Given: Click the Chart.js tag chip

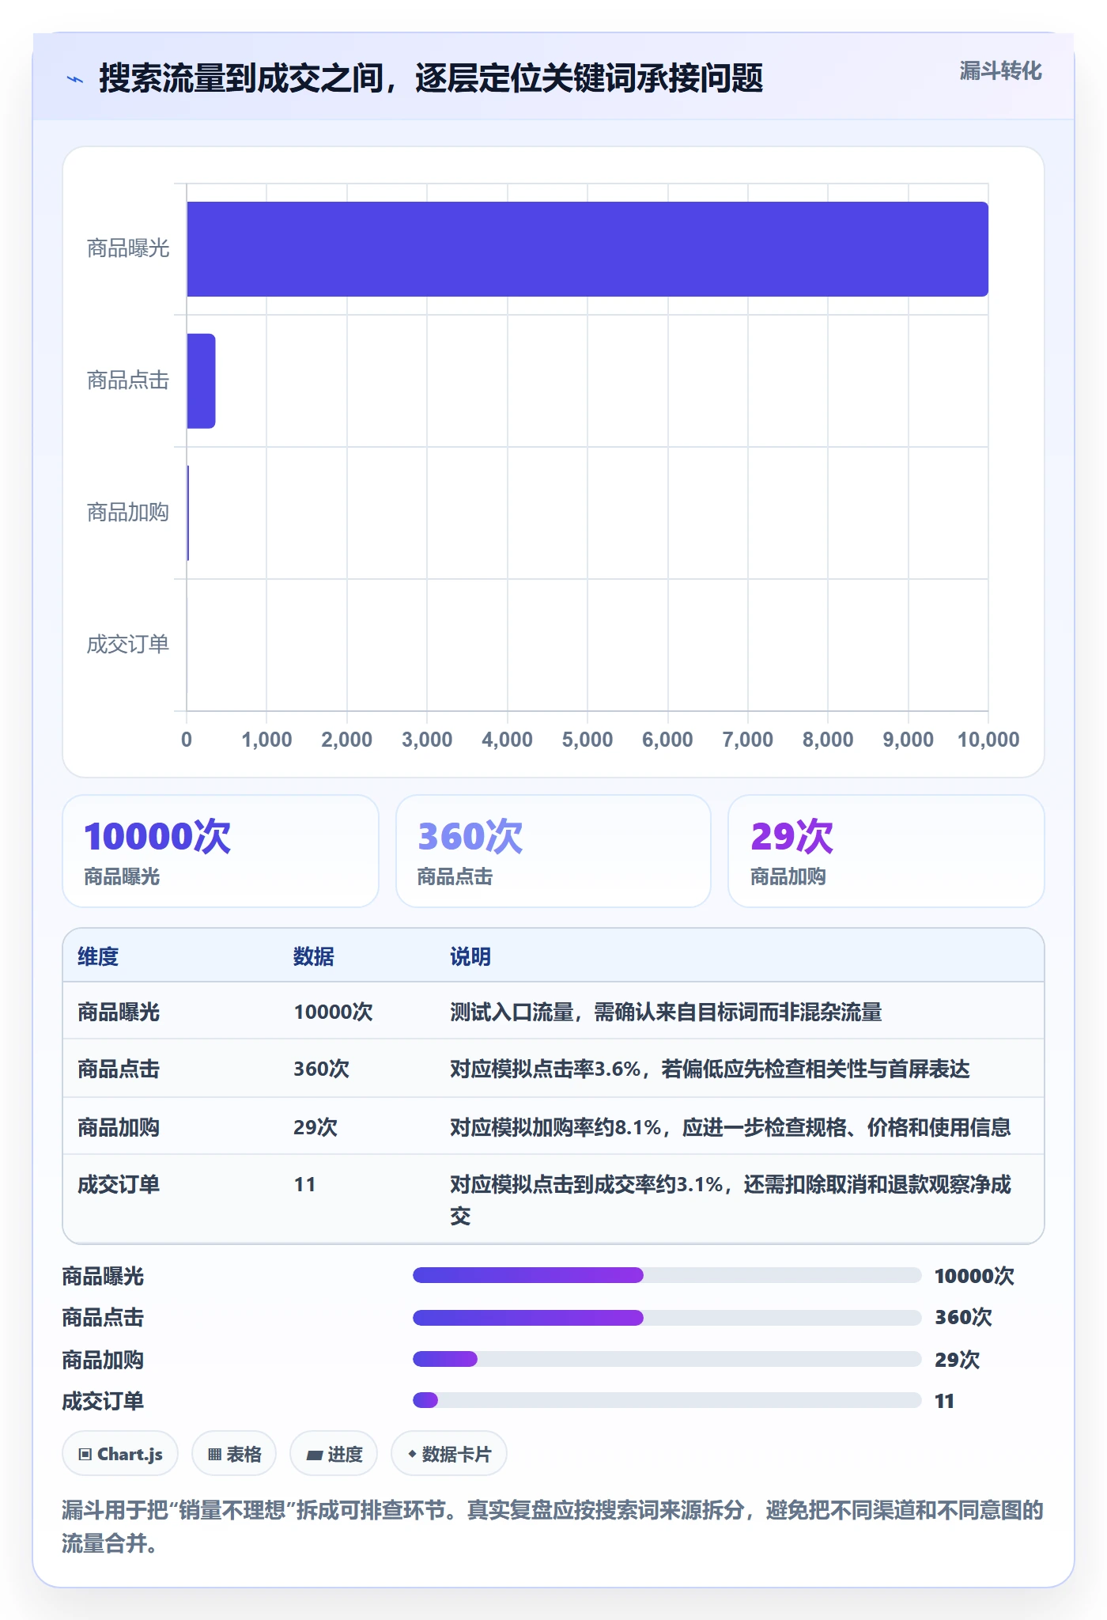Looking at the screenshot, I should pos(120,1454).
